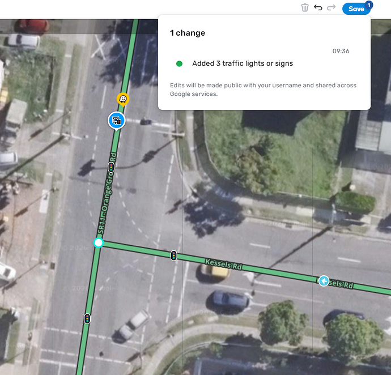Open the yellow Waze update request marker
Screen dimensions: 391x375
point(123,100)
